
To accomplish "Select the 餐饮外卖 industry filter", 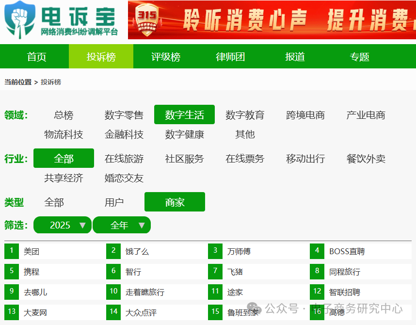I will pyautogui.click(x=365, y=158).
